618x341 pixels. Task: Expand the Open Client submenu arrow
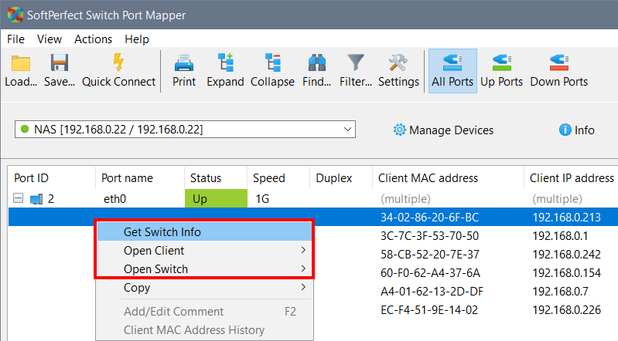point(303,250)
